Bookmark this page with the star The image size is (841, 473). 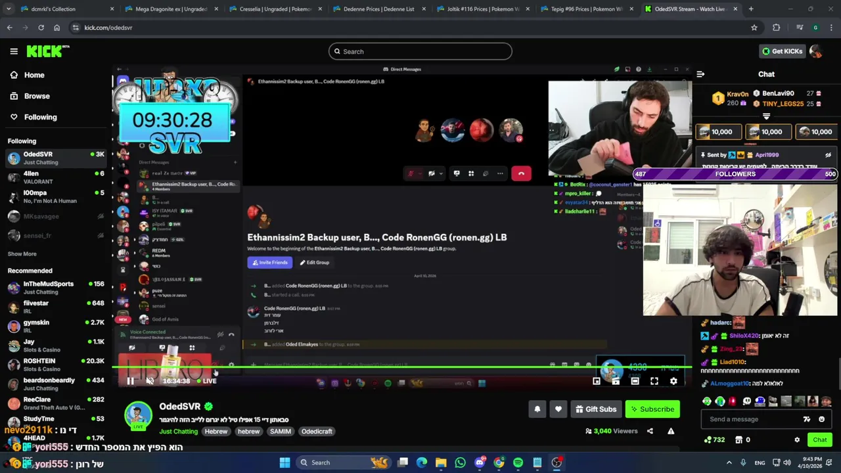point(754,28)
